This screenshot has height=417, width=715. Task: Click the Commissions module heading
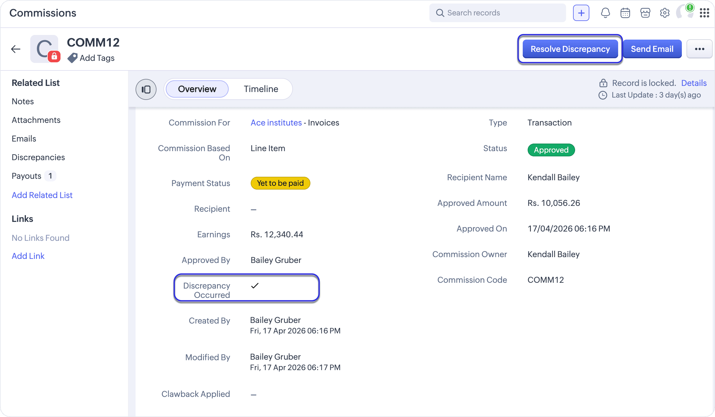43,13
